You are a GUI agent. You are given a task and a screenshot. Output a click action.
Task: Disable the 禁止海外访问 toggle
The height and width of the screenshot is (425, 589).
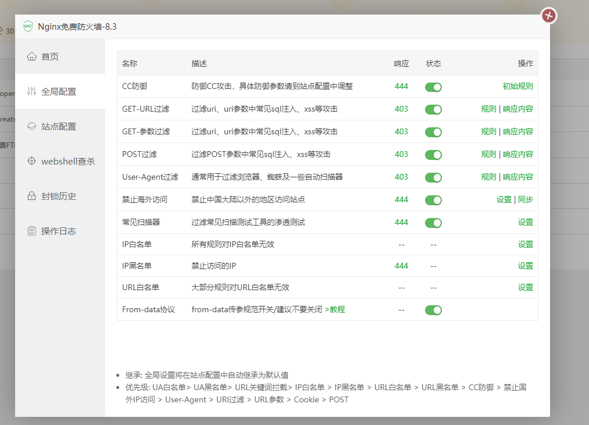(433, 199)
